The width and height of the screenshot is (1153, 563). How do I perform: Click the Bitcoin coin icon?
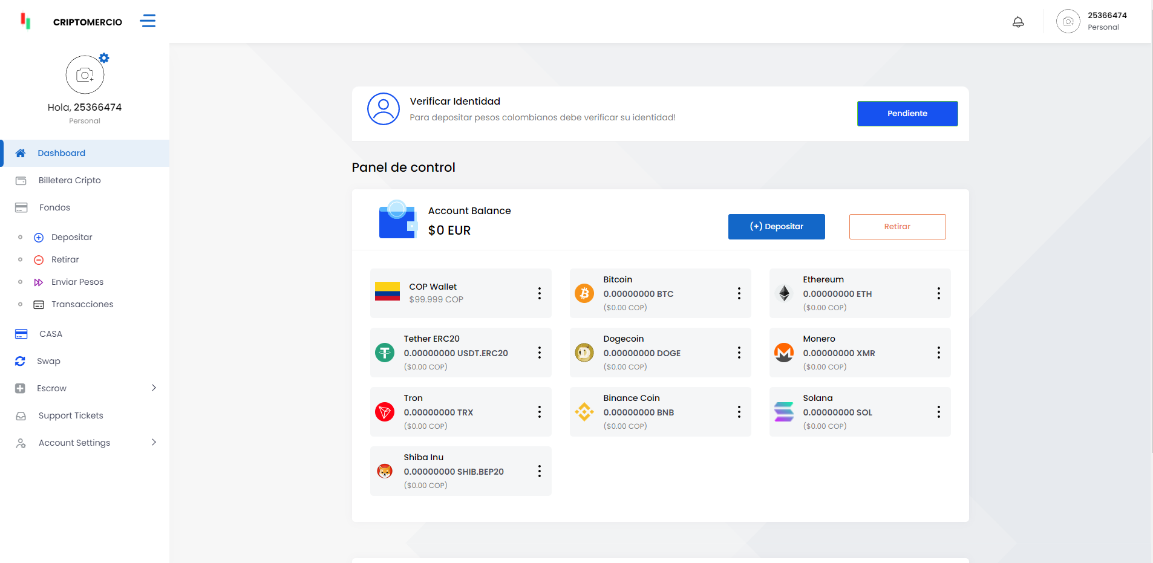tap(584, 293)
